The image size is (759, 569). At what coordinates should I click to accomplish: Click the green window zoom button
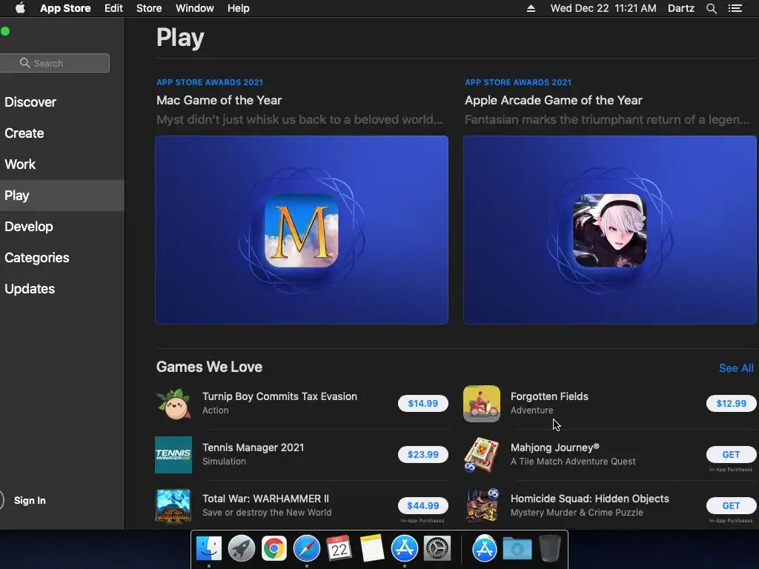[5, 31]
